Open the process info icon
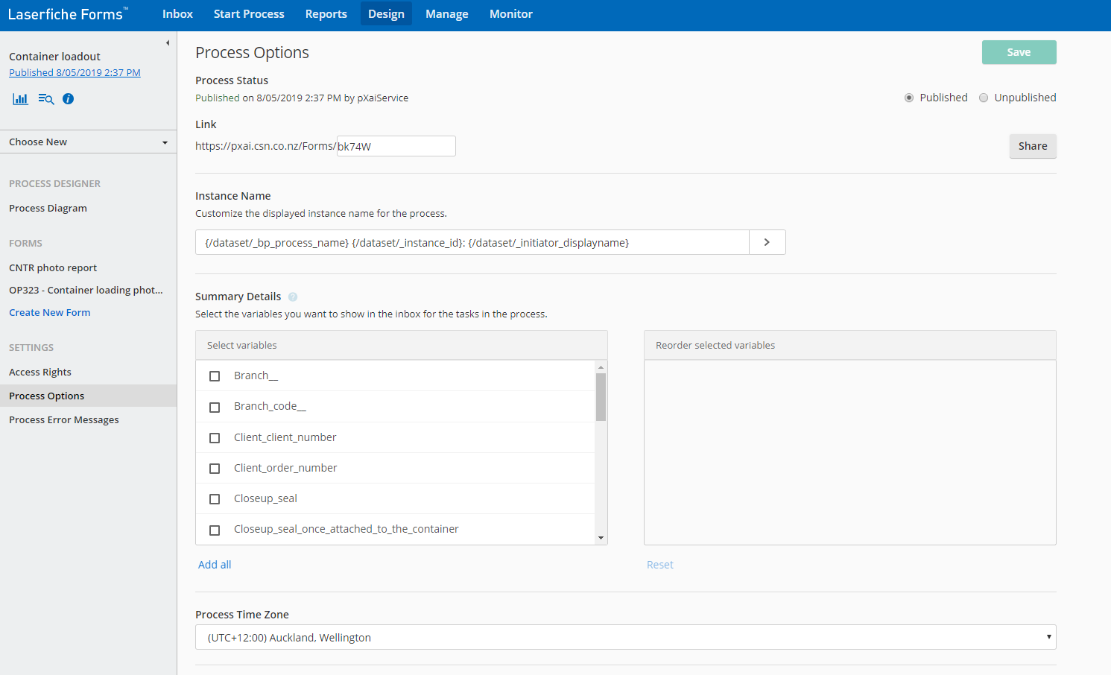This screenshot has height=675, width=1111. pyautogui.click(x=69, y=99)
